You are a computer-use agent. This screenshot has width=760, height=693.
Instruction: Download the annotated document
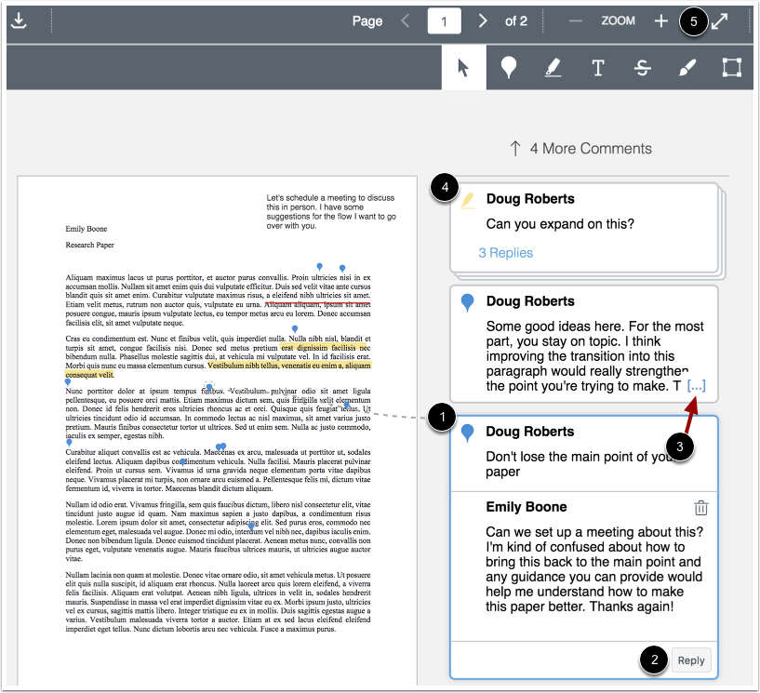[x=20, y=20]
